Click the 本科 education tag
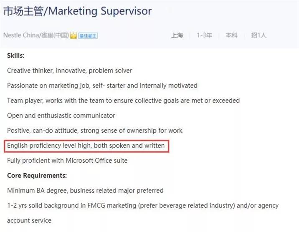The width and height of the screenshot is (299, 232). pos(231,35)
